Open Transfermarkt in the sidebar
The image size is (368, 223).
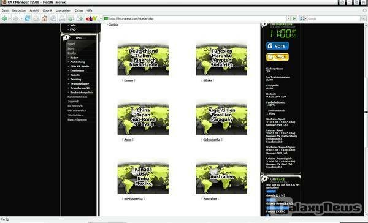(x=80, y=88)
